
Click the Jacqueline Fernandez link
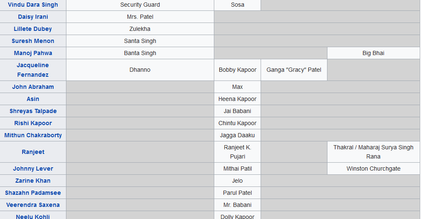33,70
